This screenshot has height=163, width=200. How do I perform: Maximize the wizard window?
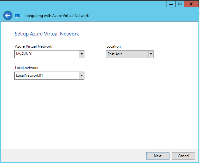180,4
